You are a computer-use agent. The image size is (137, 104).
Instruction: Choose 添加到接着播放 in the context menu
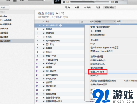[x=111, y=35]
